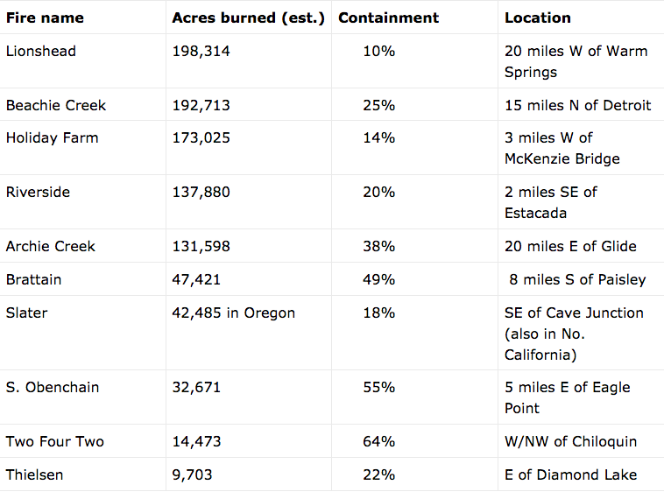Select the 42,485 in Oregon cell
This screenshot has height=492, width=664.
(x=234, y=313)
